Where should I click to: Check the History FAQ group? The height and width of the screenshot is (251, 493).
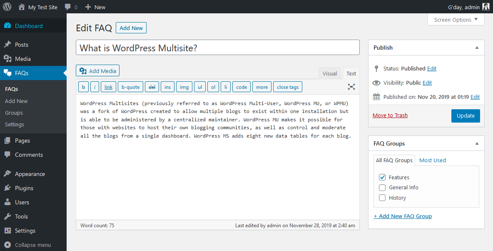pyautogui.click(x=382, y=198)
